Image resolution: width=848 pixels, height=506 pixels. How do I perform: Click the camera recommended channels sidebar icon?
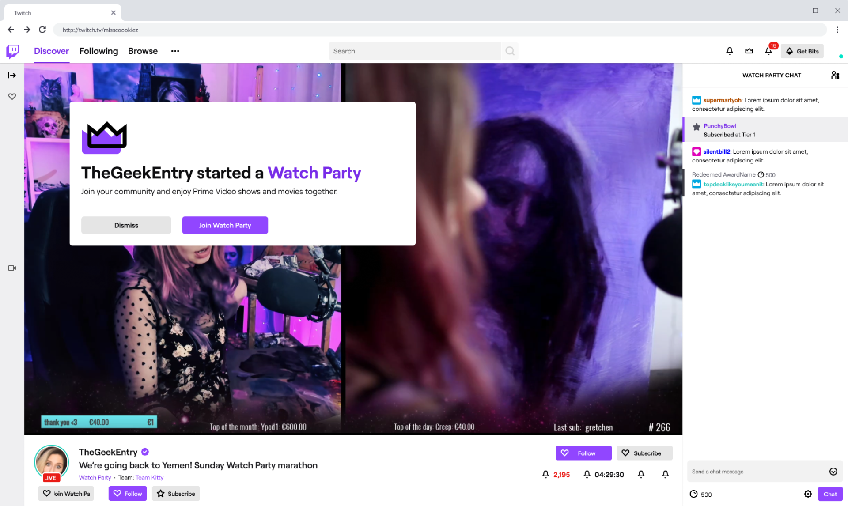click(12, 268)
